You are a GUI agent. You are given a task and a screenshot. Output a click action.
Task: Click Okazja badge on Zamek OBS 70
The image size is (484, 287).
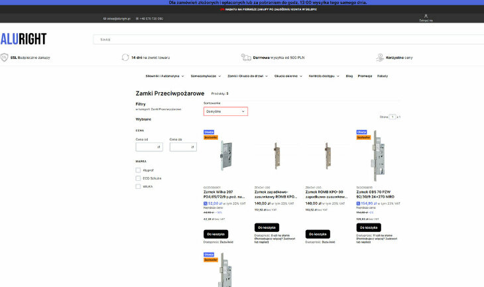click(362, 132)
